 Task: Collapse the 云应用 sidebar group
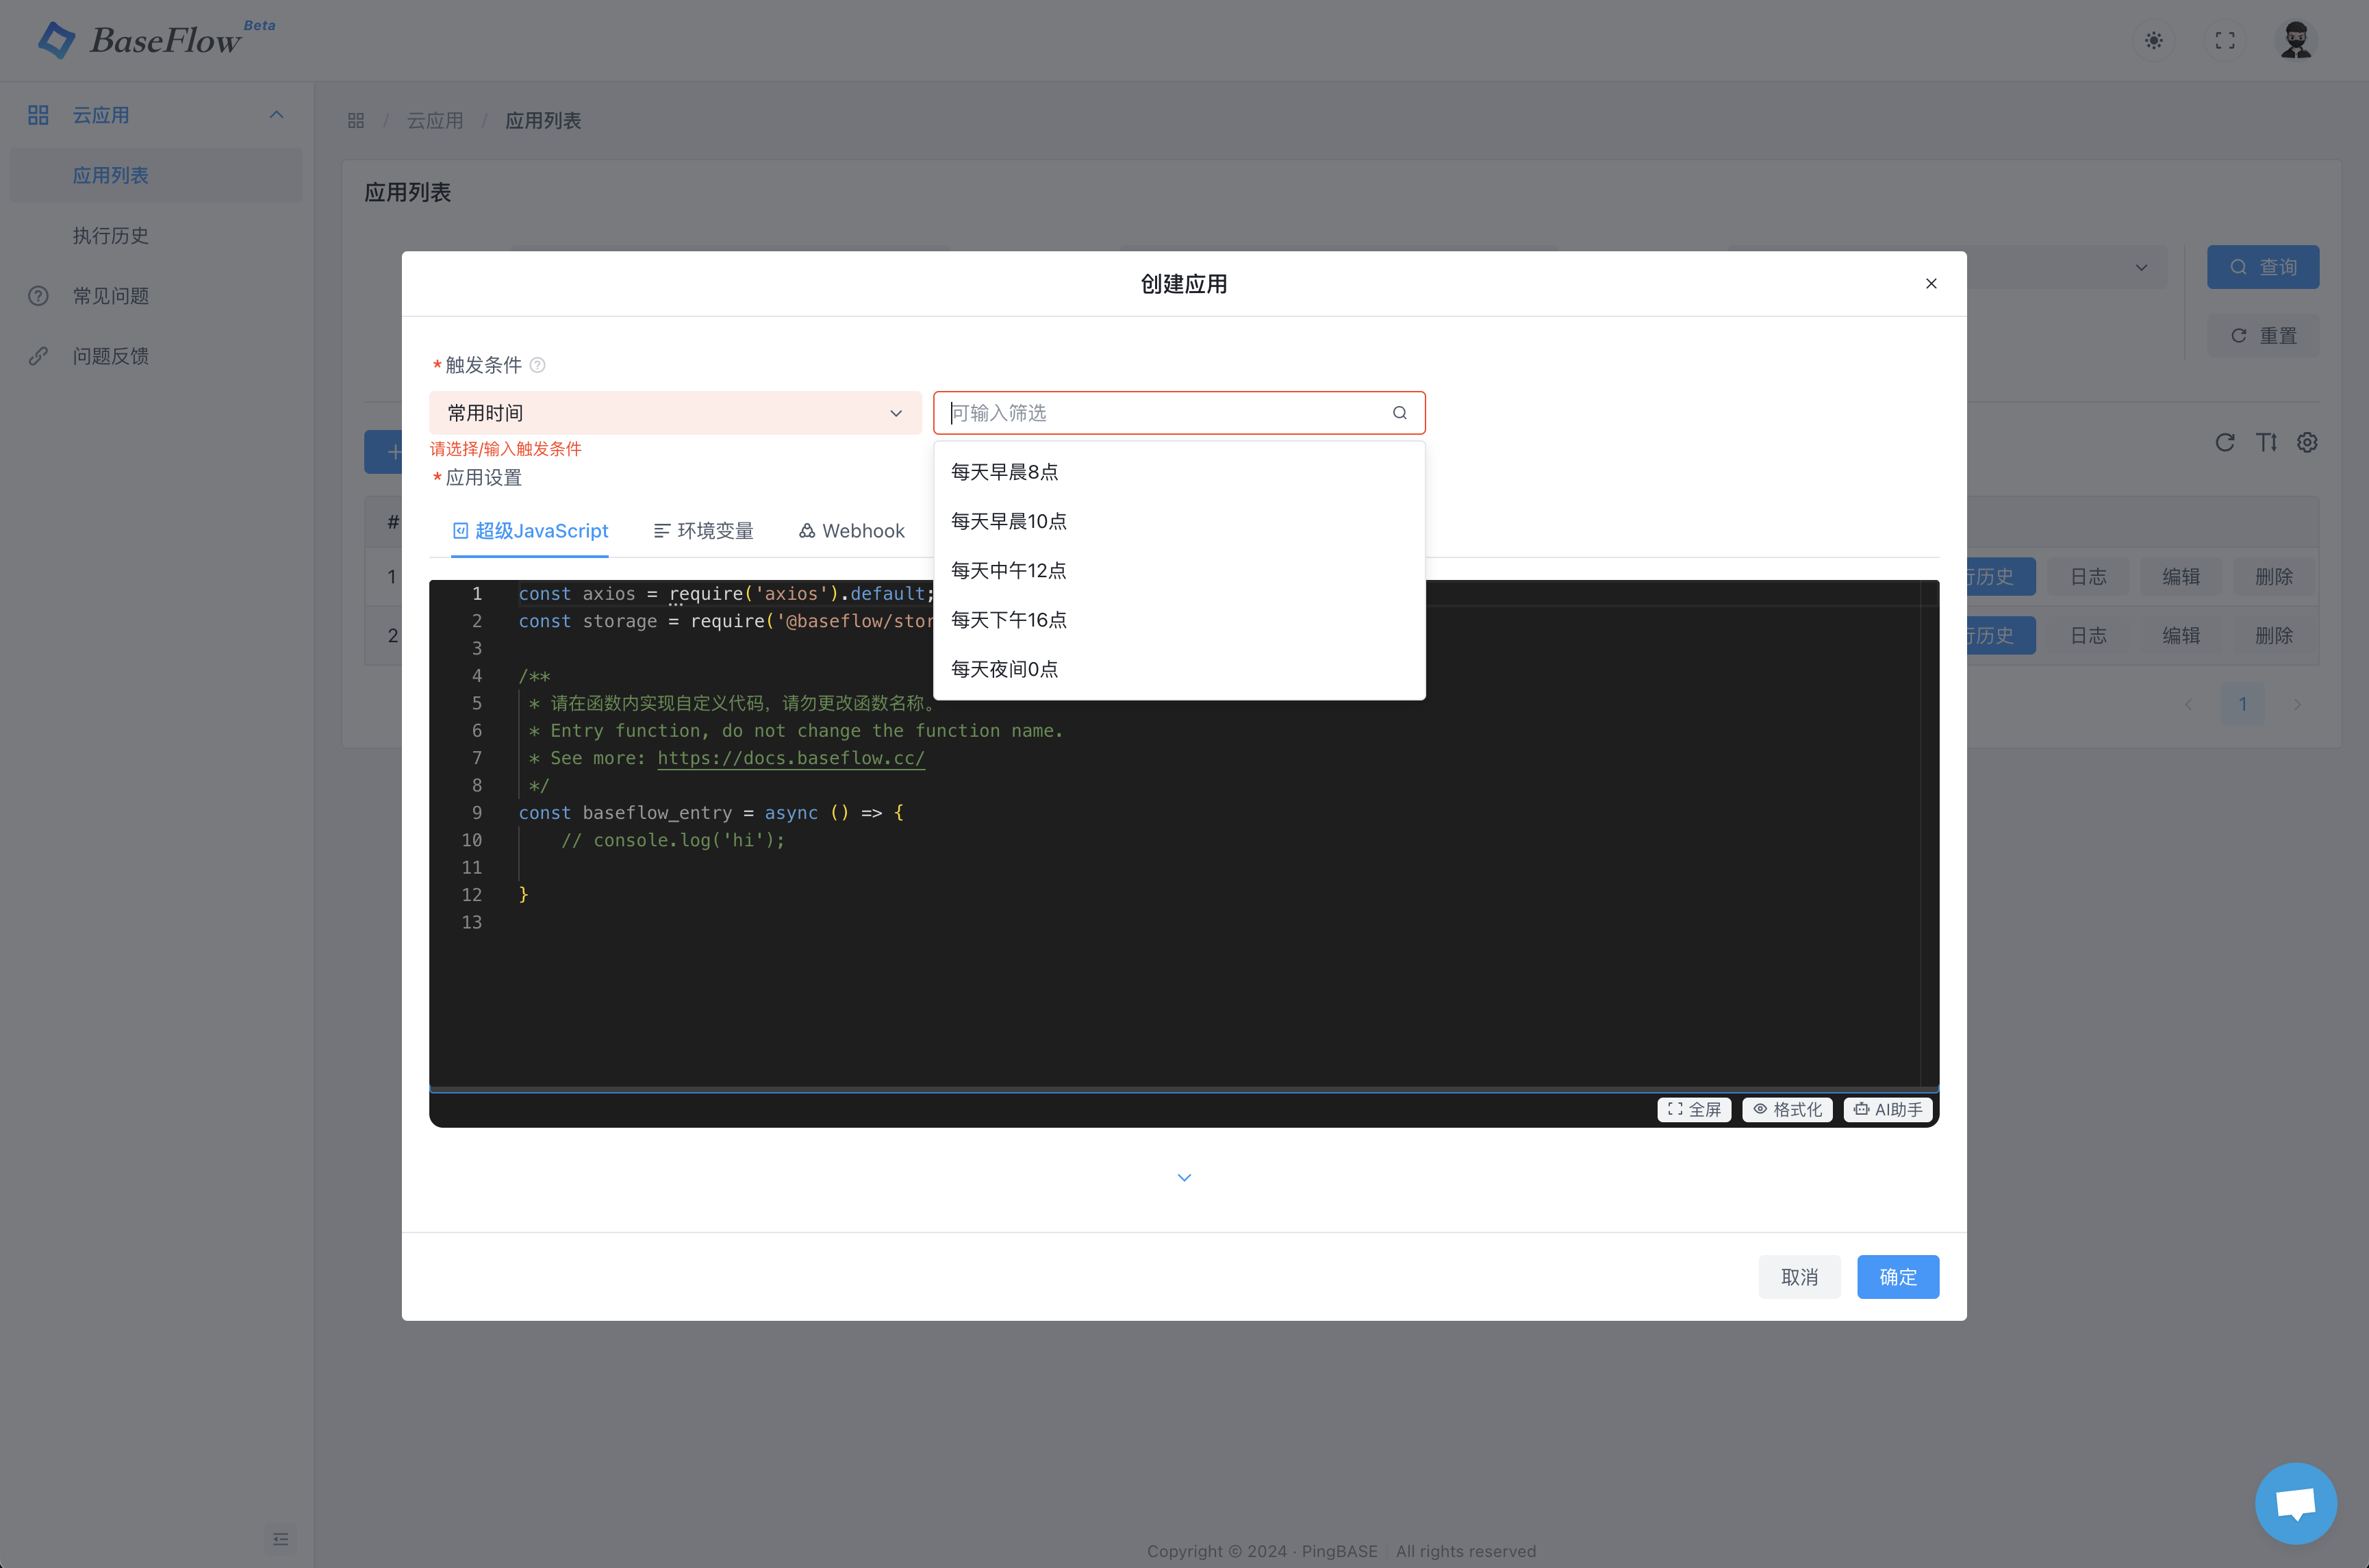click(x=277, y=115)
